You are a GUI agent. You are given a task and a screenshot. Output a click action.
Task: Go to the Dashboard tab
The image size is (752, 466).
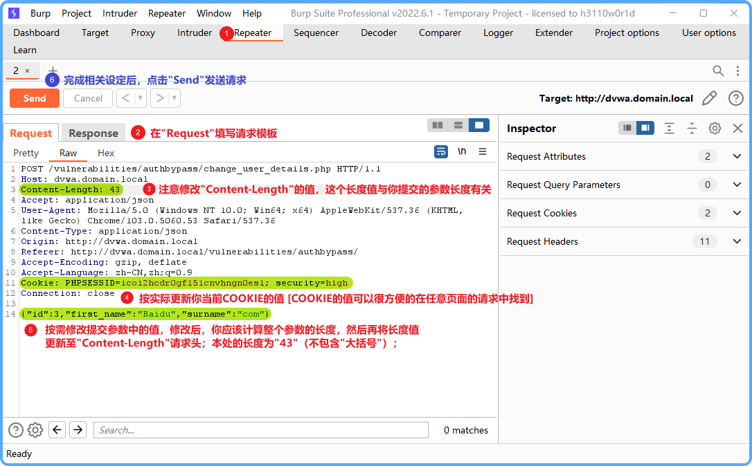pos(37,32)
